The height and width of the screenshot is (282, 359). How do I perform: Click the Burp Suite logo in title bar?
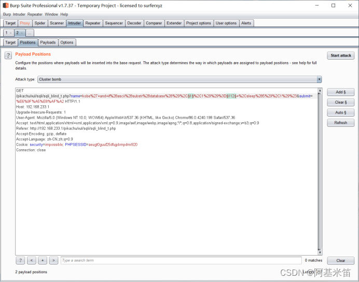pos(6,5)
